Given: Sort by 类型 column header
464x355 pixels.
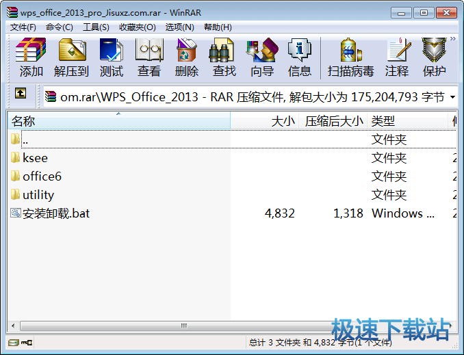Looking at the screenshot, I should click(x=407, y=120).
